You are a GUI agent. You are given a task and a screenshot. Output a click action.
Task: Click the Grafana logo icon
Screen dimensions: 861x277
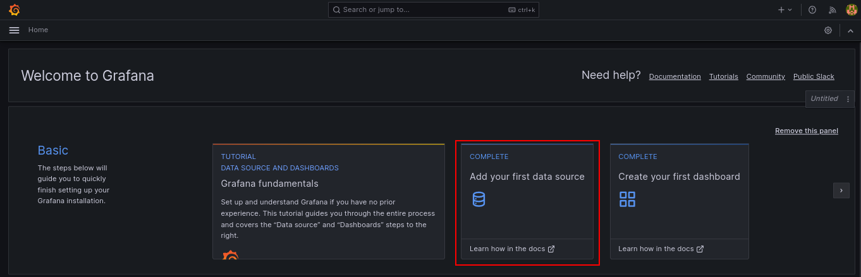14,9
